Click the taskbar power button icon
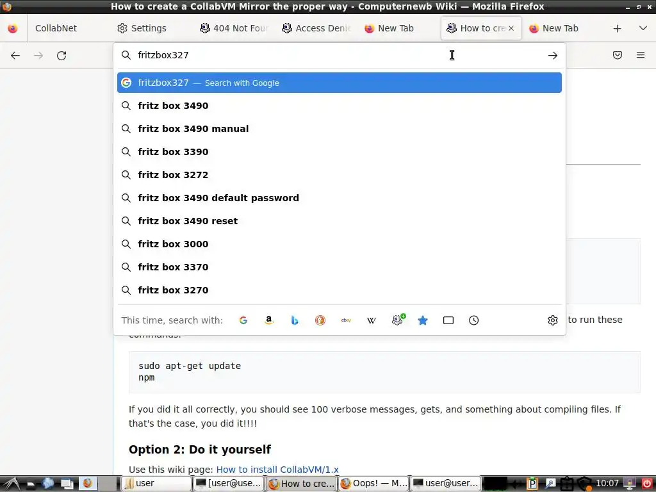This screenshot has height=492, width=656. [647, 483]
